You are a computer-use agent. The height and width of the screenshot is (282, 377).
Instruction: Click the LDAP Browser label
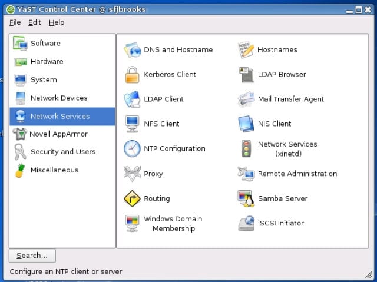(x=282, y=74)
